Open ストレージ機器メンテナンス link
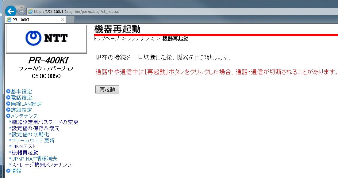The height and width of the screenshot is (178, 338). 42,165
